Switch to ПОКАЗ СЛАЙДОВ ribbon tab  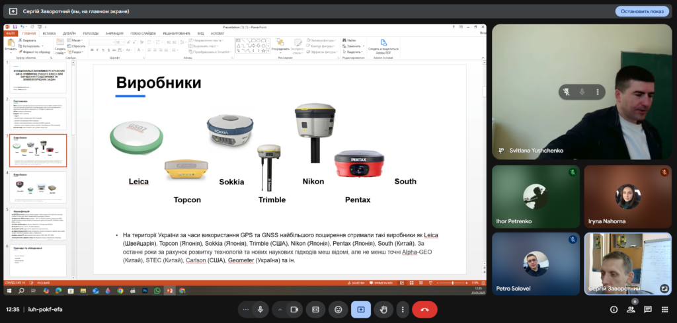tap(143, 33)
